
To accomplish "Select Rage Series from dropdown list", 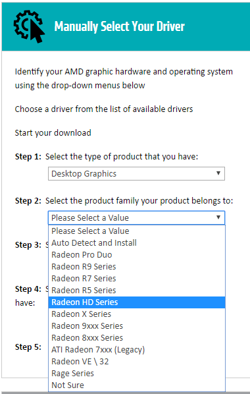I will 137,373.
